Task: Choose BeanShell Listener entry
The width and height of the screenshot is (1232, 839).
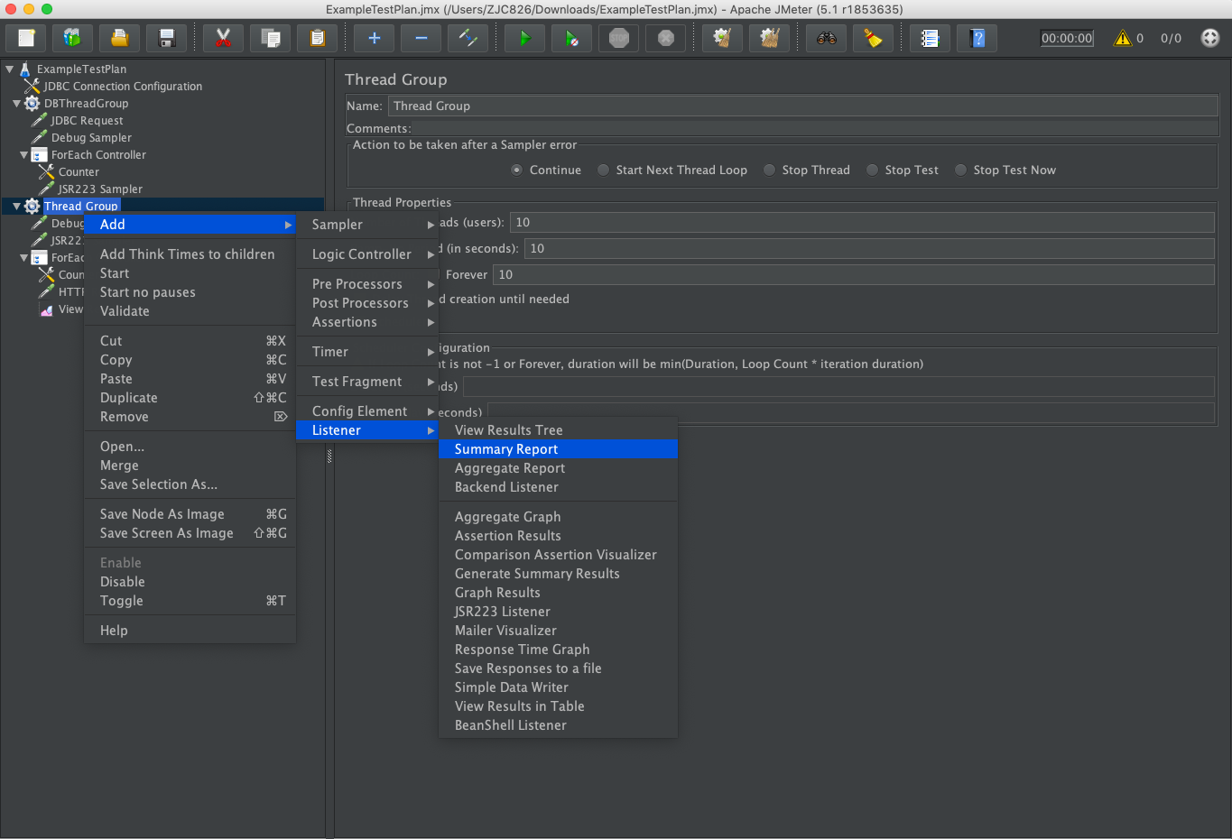Action: coord(558,725)
